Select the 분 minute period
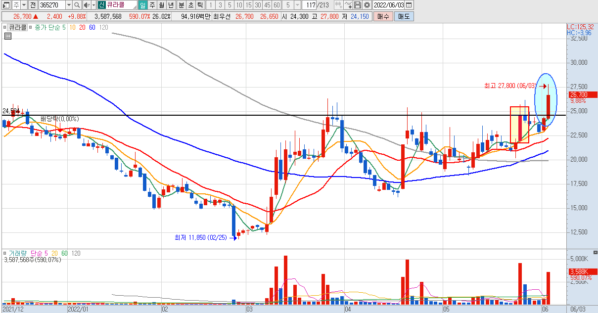The height and width of the screenshot is (313, 598). tap(181, 5)
